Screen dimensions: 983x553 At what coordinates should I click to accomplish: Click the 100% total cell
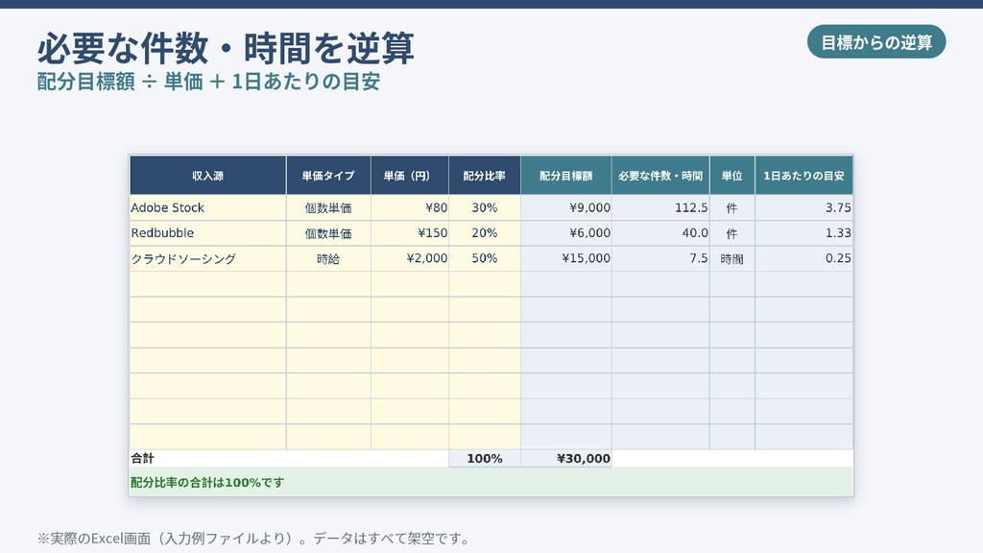[x=485, y=458]
